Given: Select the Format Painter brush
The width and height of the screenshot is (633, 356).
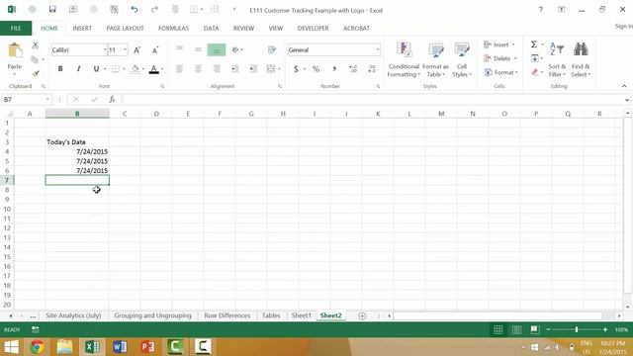Looking at the screenshot, I should pyautogui.click(x=36, y=73).
